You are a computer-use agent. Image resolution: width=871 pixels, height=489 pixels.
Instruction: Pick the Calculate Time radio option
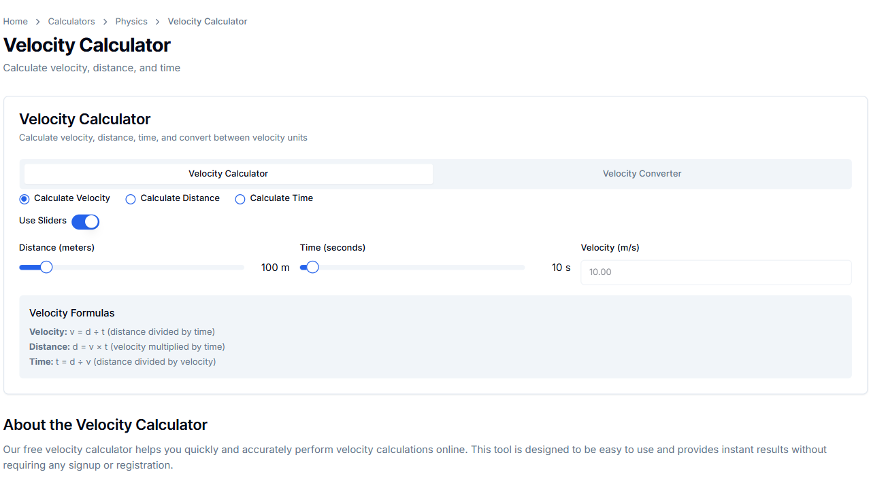[x=240, y=199]
